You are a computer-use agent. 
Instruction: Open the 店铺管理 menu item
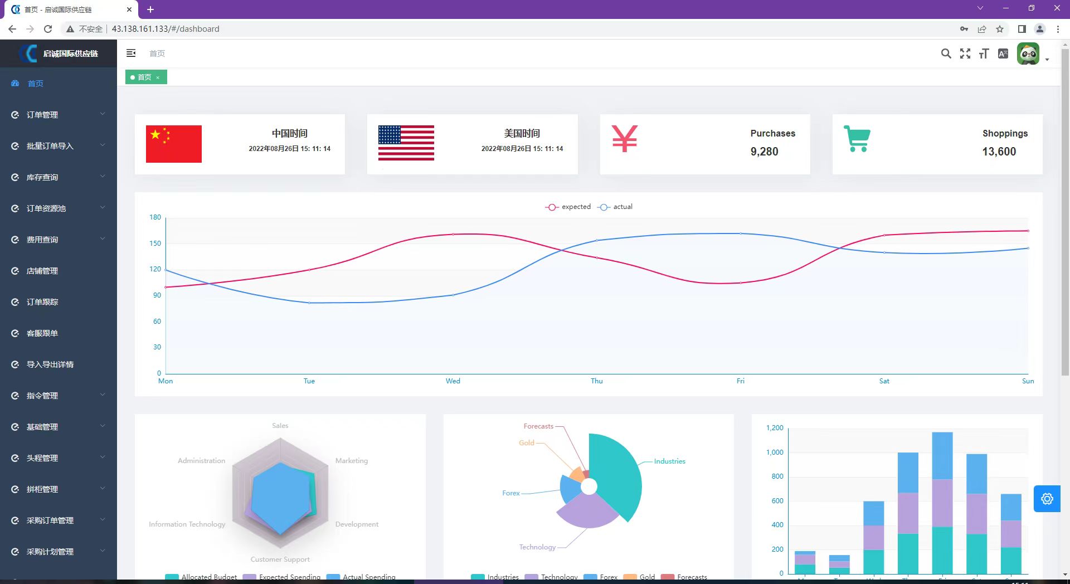59,271
